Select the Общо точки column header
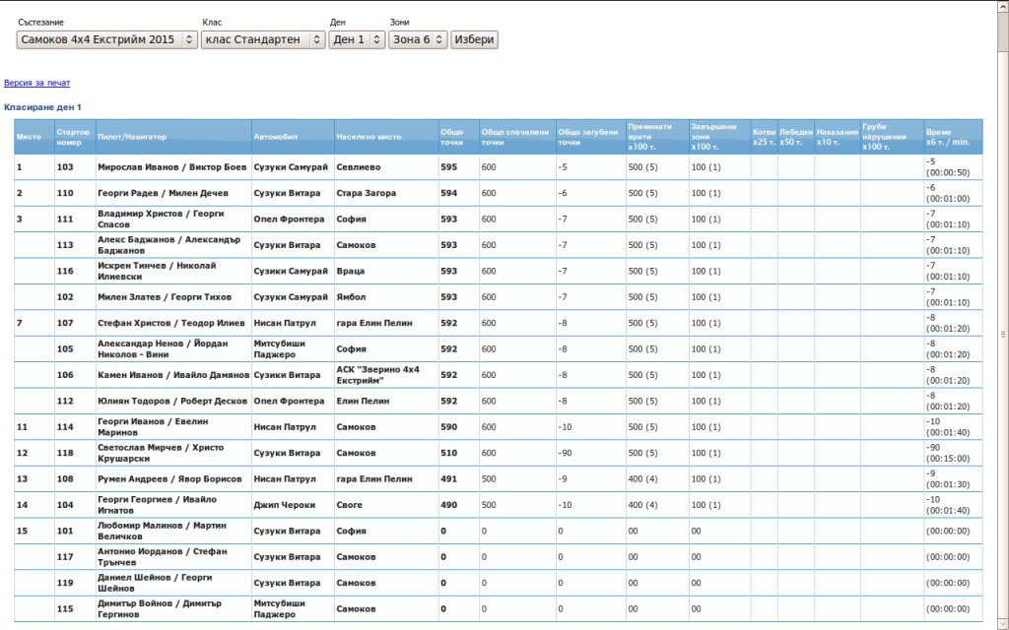 pos(451,137)
